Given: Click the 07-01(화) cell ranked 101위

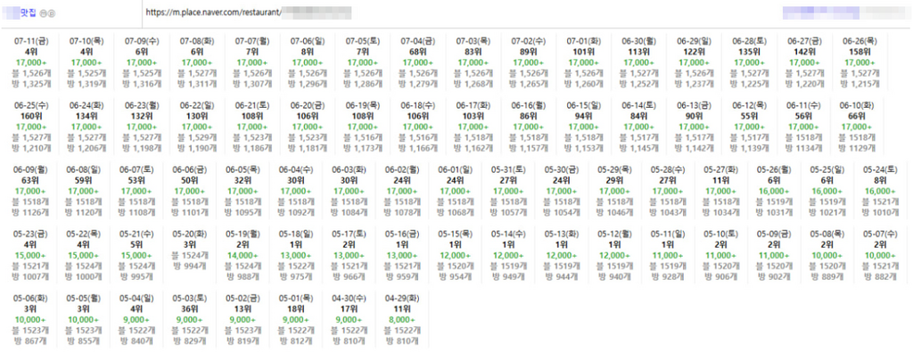Looking at the screenshot, I should click(582, 62).
